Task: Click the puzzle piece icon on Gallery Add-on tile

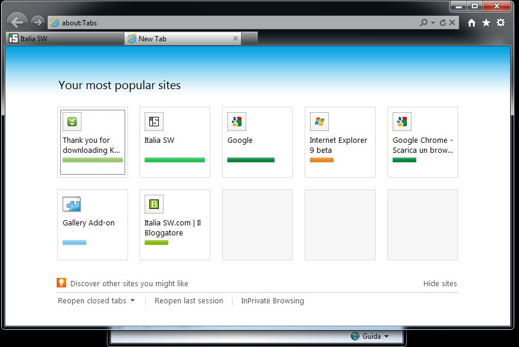Action: coord(72,204)
